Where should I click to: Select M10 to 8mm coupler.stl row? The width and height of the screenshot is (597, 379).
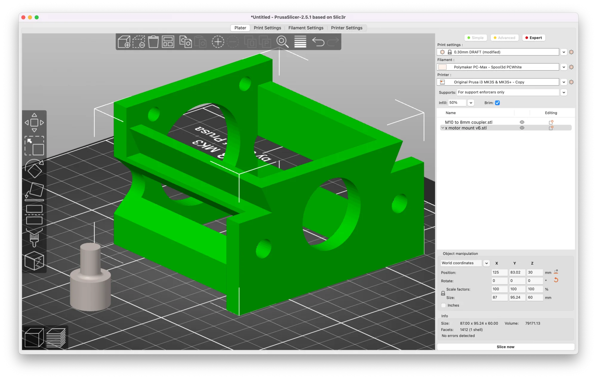point(506,122)
